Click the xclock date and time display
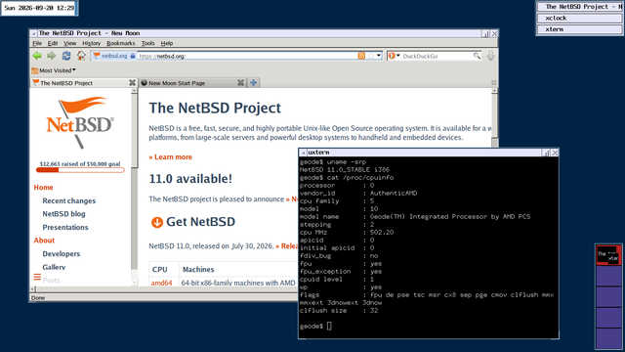The image size is (625, 352). click(x=39, y=8)
